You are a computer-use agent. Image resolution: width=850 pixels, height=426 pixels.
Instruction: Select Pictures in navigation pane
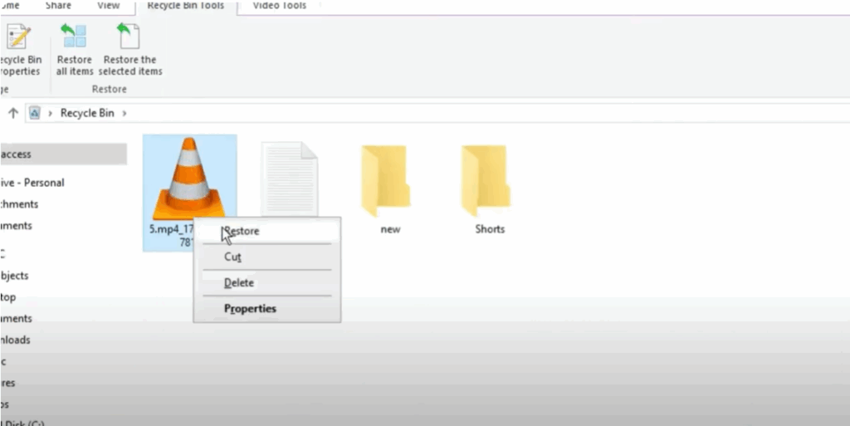7,383
